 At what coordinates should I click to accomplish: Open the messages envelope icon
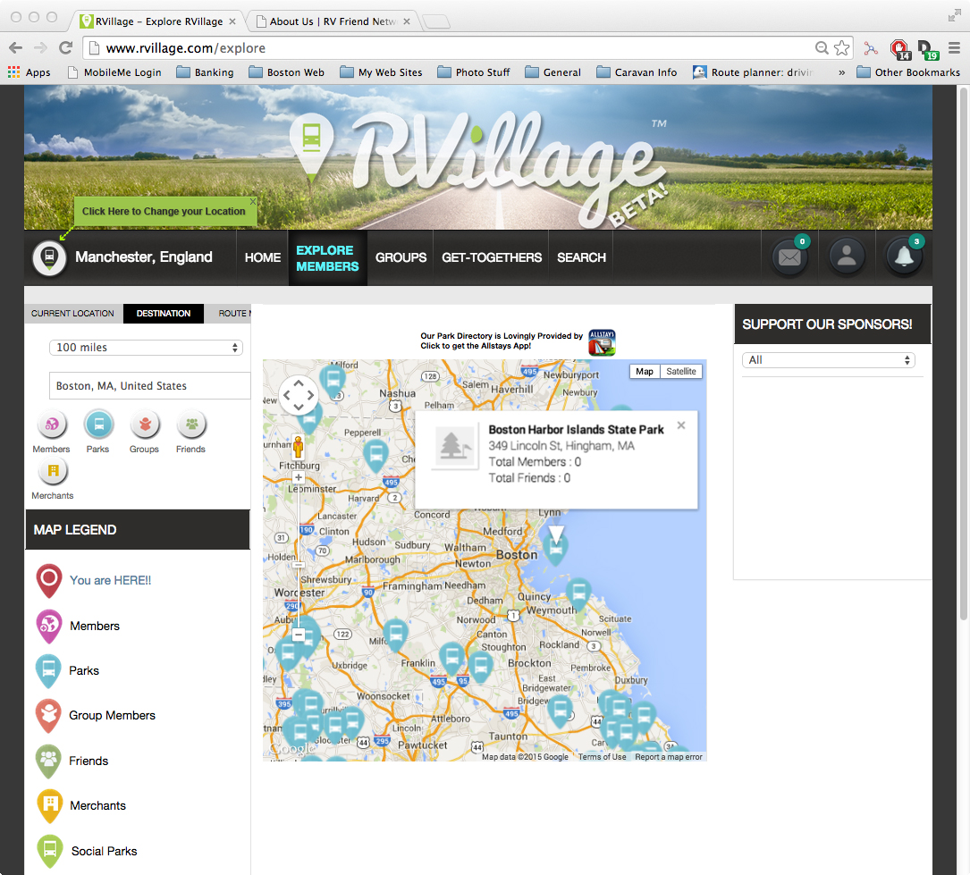[x=789, y=257]
